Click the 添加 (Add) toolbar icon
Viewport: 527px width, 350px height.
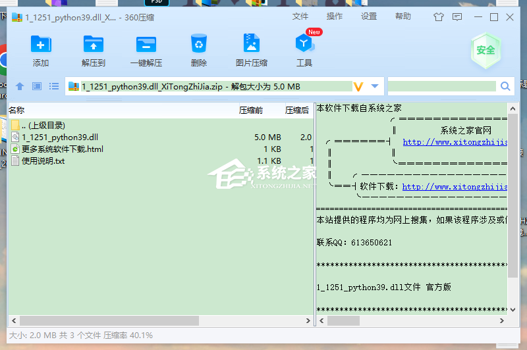[41, 44]
